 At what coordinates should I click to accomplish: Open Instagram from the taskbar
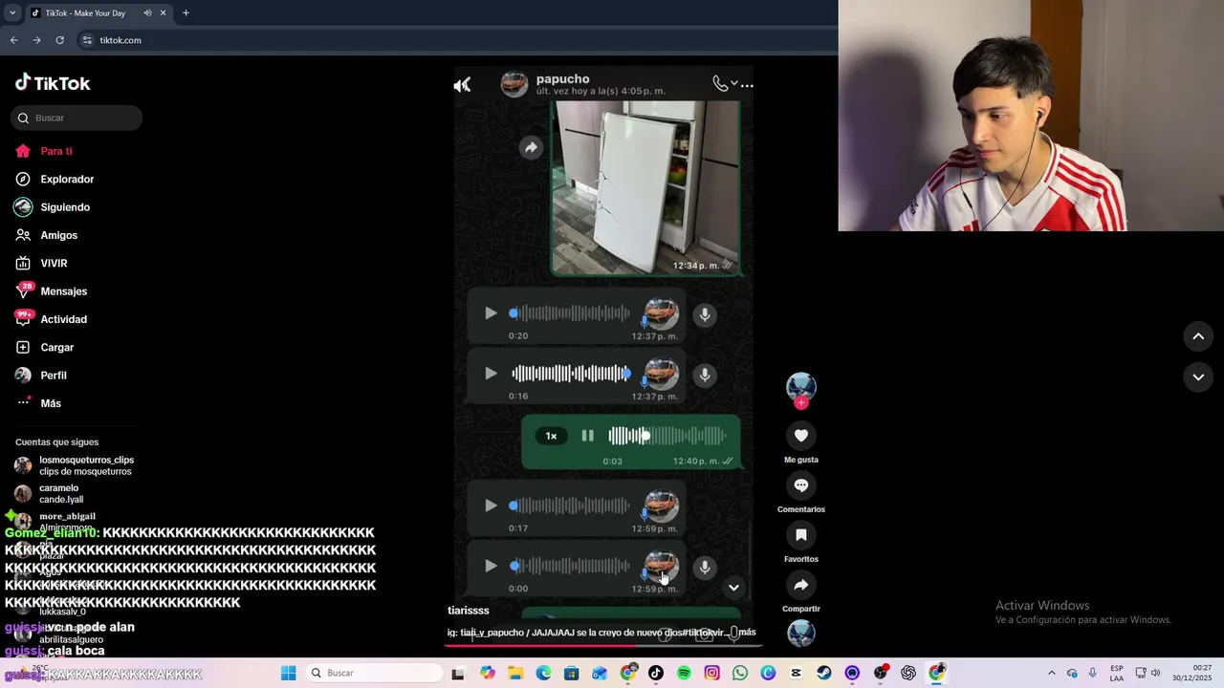point(711,673)
